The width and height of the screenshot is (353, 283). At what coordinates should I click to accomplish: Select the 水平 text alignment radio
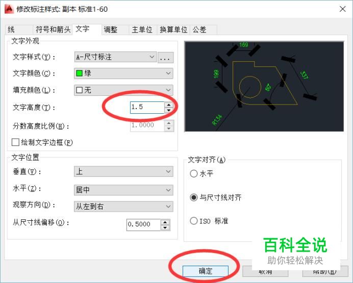click(x=194, y=174)
